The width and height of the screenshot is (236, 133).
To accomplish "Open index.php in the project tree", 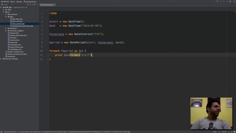I will (13, 42).
